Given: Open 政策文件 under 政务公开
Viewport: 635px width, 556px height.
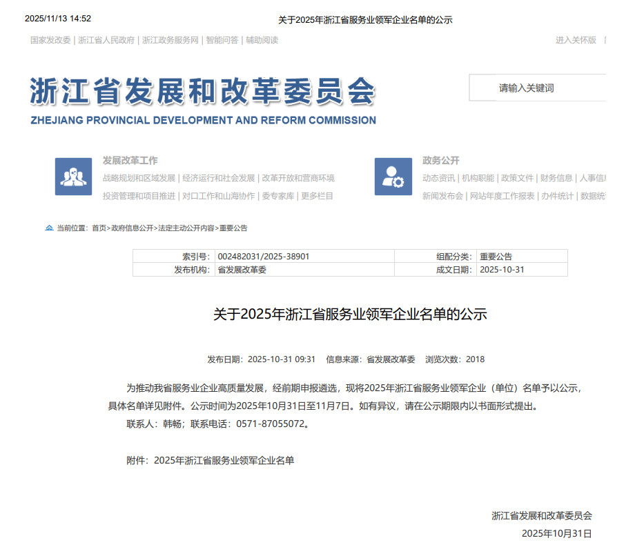Looking at the screenshot, I should click(517, 178).
